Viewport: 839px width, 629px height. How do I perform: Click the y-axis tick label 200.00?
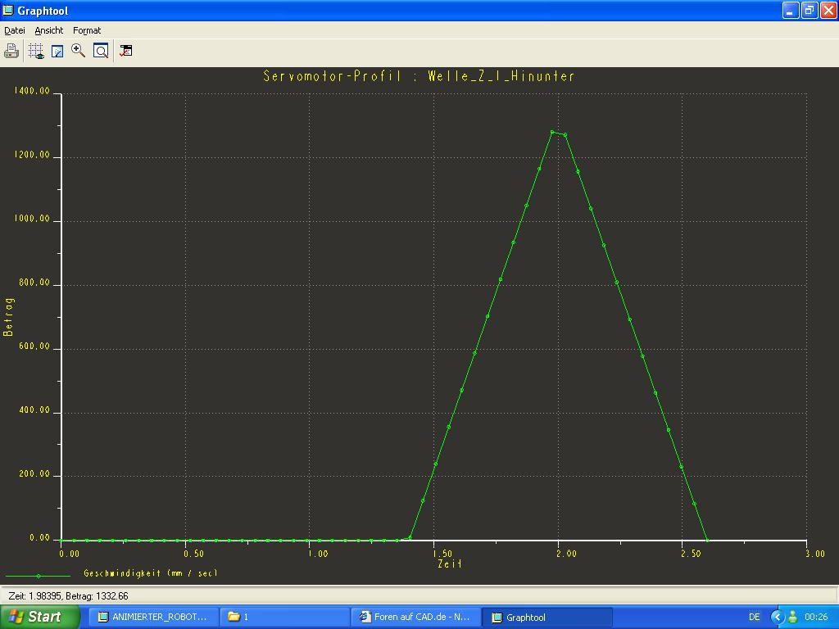tap(34, 474)
